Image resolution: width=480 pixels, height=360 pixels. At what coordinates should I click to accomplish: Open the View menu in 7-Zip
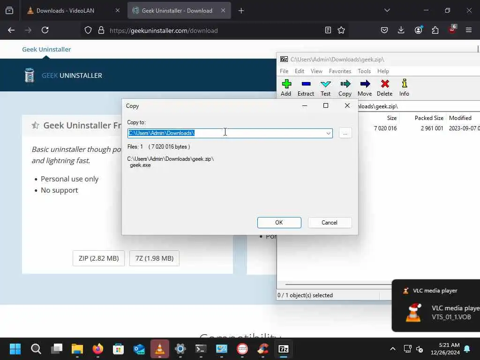coord(316,71)
